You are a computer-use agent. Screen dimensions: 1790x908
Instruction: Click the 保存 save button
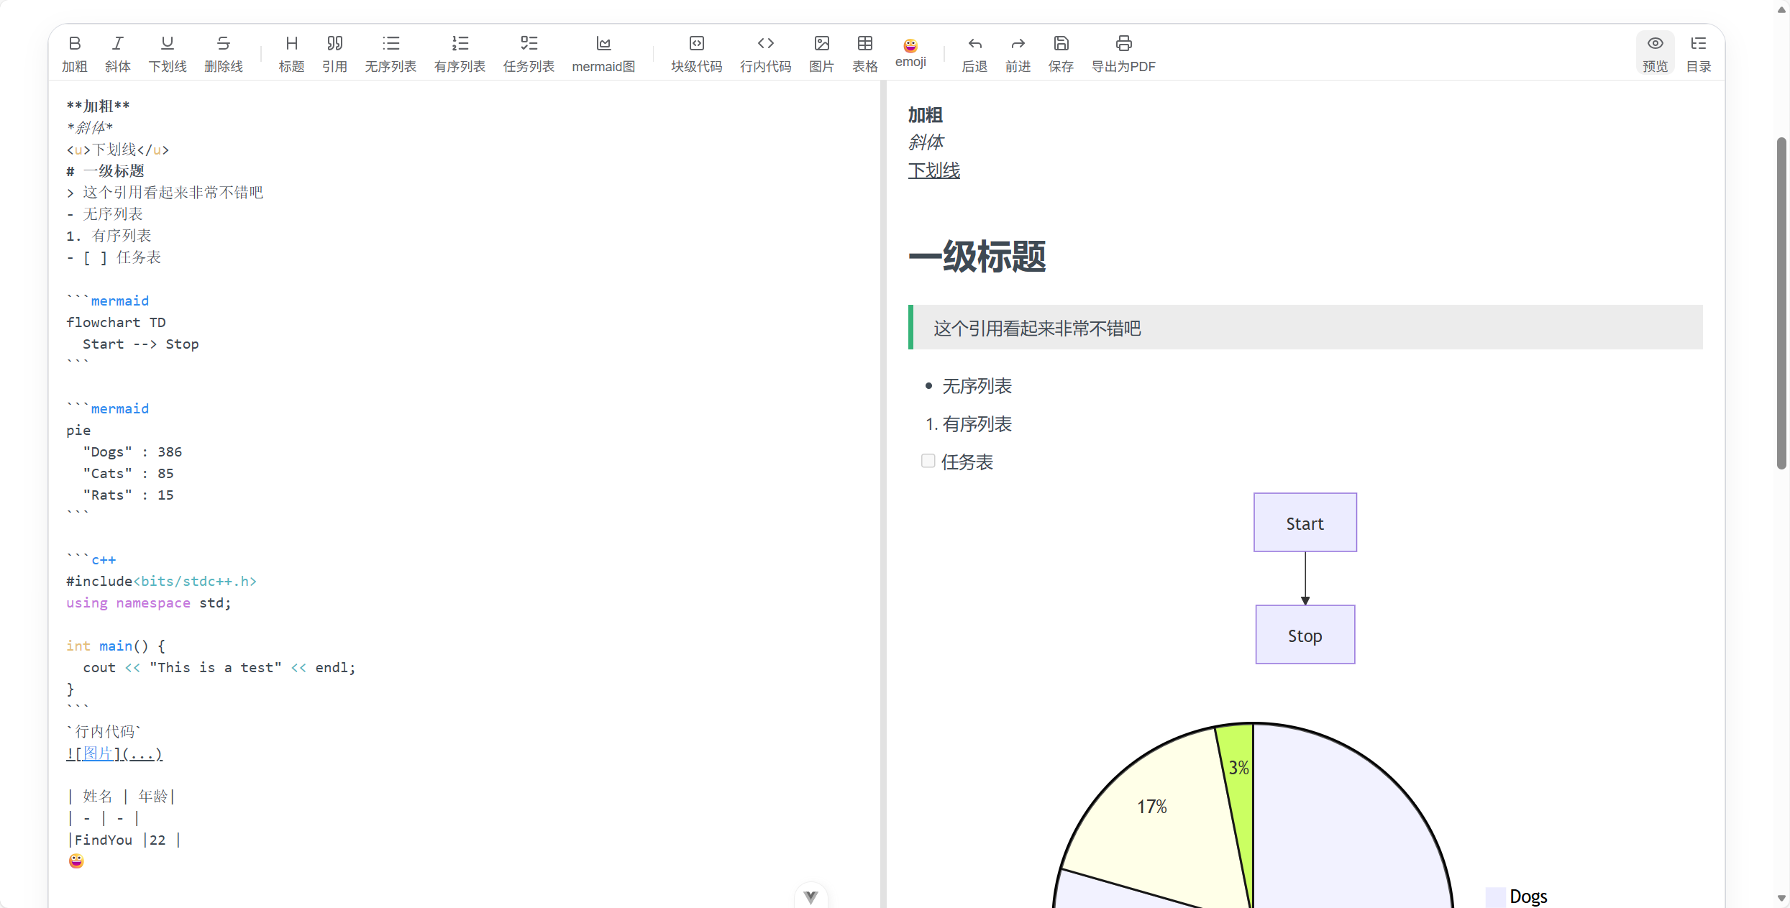pyautogui.click(x=1061, y=44)
